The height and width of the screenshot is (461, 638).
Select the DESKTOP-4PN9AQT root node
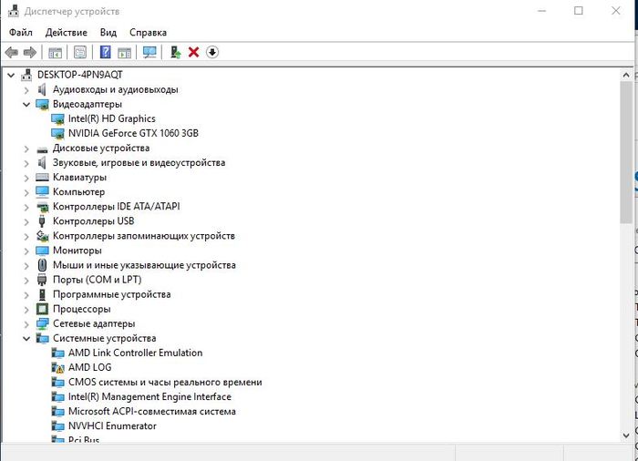point(80,75)
